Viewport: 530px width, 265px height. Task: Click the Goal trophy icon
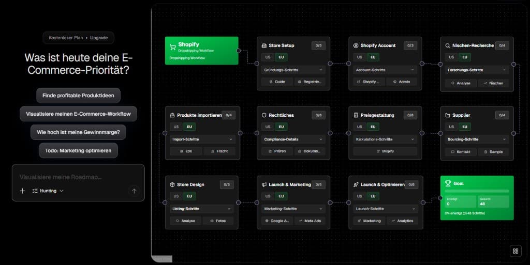pos(448,183)
